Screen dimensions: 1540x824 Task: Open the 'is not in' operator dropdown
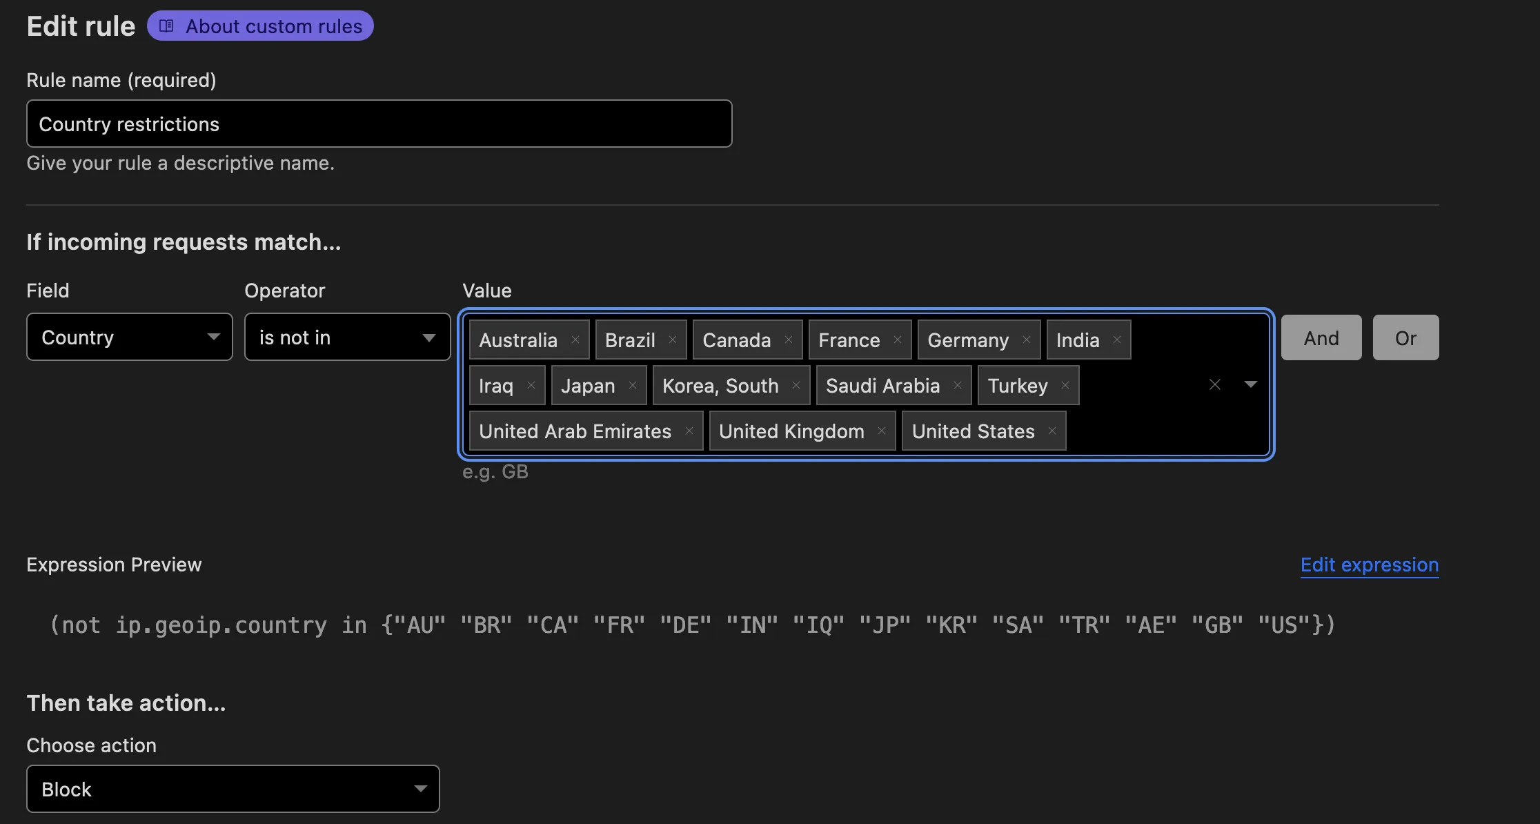pos(347,337)
